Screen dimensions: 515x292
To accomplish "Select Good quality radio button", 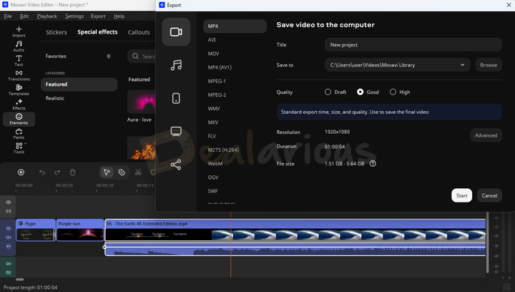I will tap(360, 92).
